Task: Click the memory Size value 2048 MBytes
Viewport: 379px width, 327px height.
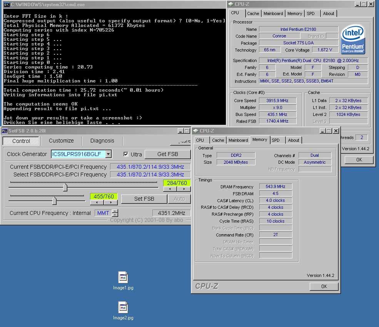Action: click(236, 162)
